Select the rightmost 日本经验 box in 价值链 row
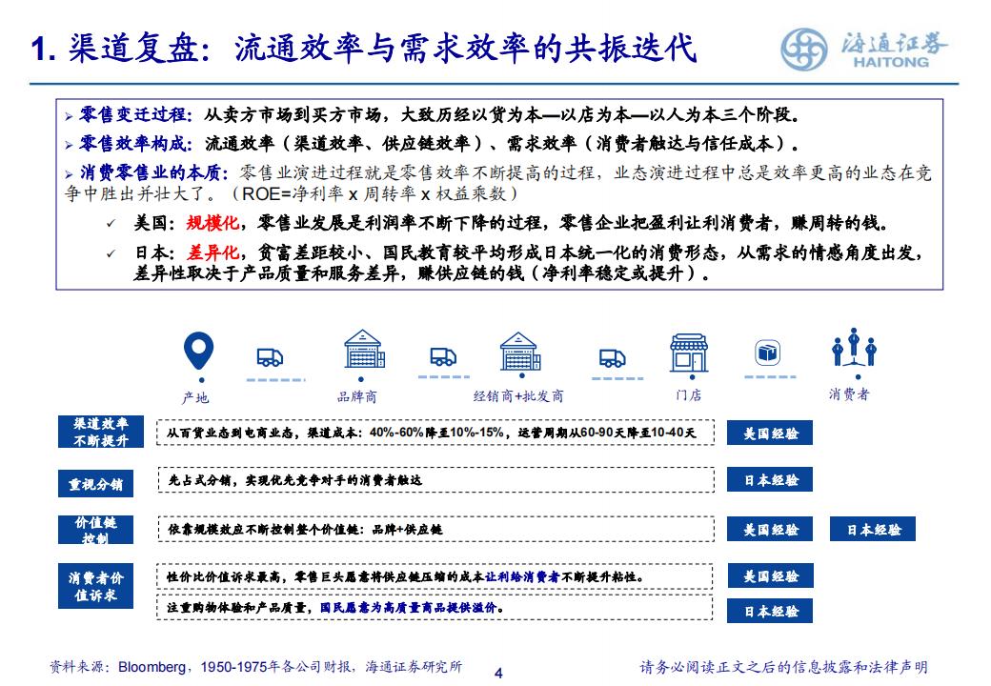991x686 pixels. 873,530
